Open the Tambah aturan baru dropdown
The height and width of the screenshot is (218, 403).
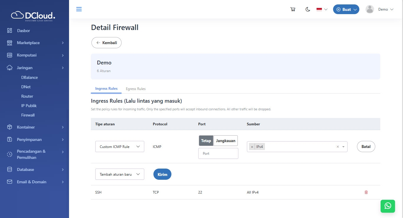pyautogui.click(x=119, y=174)
